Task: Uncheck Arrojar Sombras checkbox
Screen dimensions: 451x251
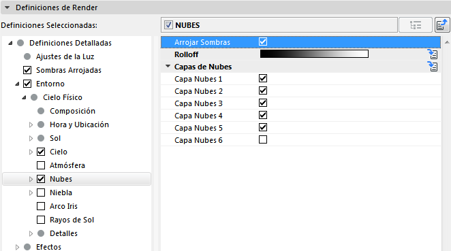Action: (x=263, y=41)
